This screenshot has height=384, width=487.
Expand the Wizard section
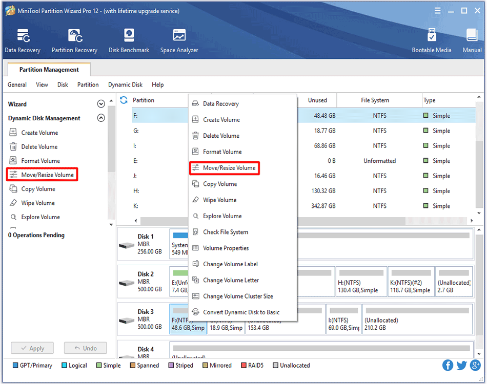(x=101, y=103)
